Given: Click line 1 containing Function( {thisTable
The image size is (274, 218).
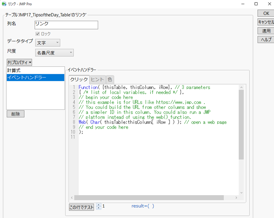Looking at the screenshot, I should (144, 87).
